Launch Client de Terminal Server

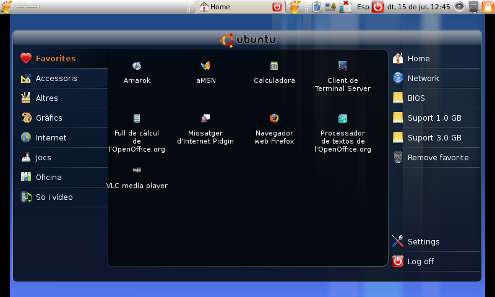click(x=343, y=76)
